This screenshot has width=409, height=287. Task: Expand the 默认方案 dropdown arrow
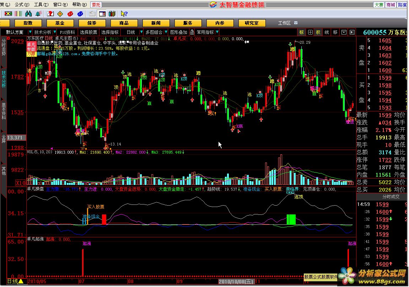coord(30,32)
